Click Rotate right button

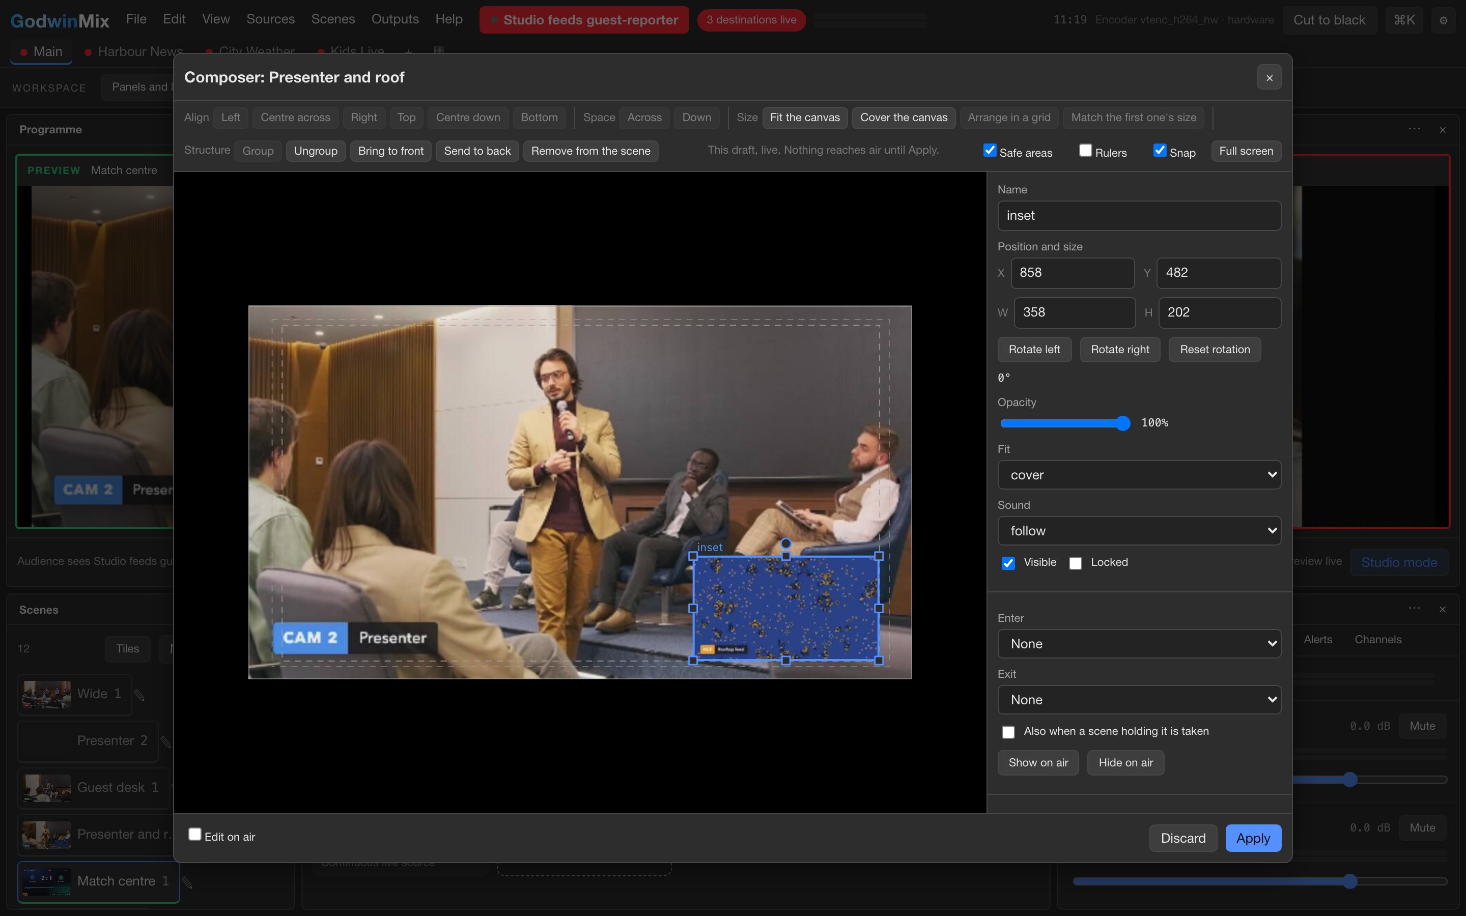point(1119,350)
